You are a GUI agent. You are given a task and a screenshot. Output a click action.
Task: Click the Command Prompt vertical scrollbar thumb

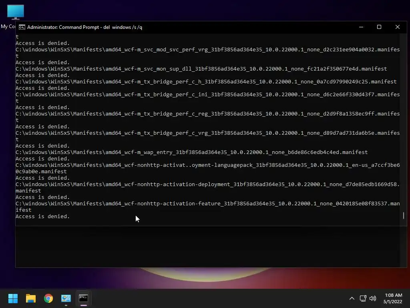coord(404,215)
